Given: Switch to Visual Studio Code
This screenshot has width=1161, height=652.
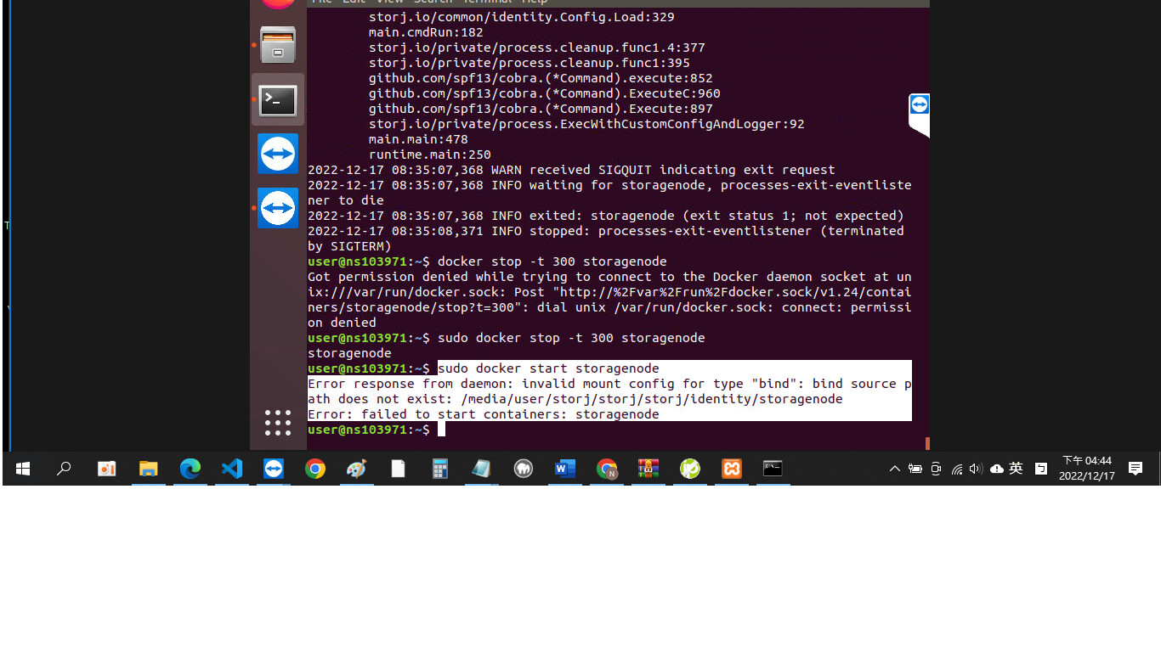Looking at the screenshot, I should (232, 469).
